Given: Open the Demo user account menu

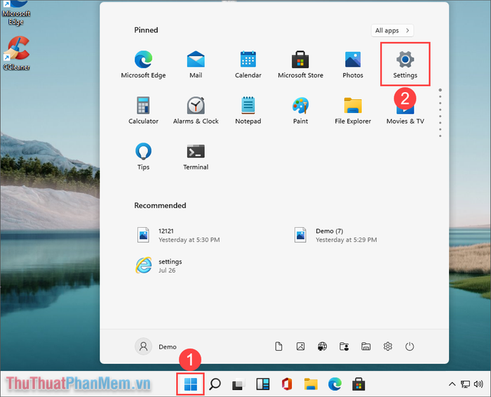Looking at the screenshot, I should pos(156,346).
